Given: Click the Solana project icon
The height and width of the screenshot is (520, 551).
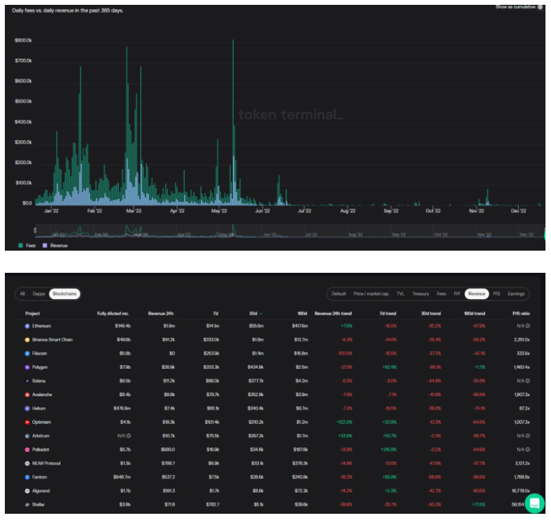Looking at the screenshot, I should [x=27, y=381].
